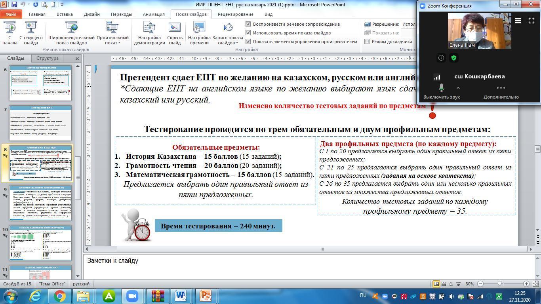541x304 pixels.
Task: Toggle 'Воспроизвести речевое сопровождение' checkbox
Action: tap(248, 24)
